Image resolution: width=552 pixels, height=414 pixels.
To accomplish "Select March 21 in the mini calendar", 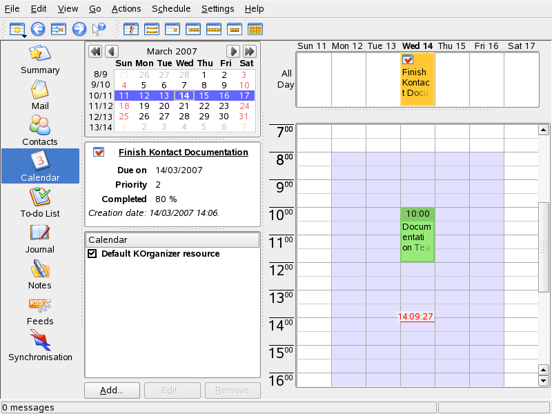I will 184,106.
